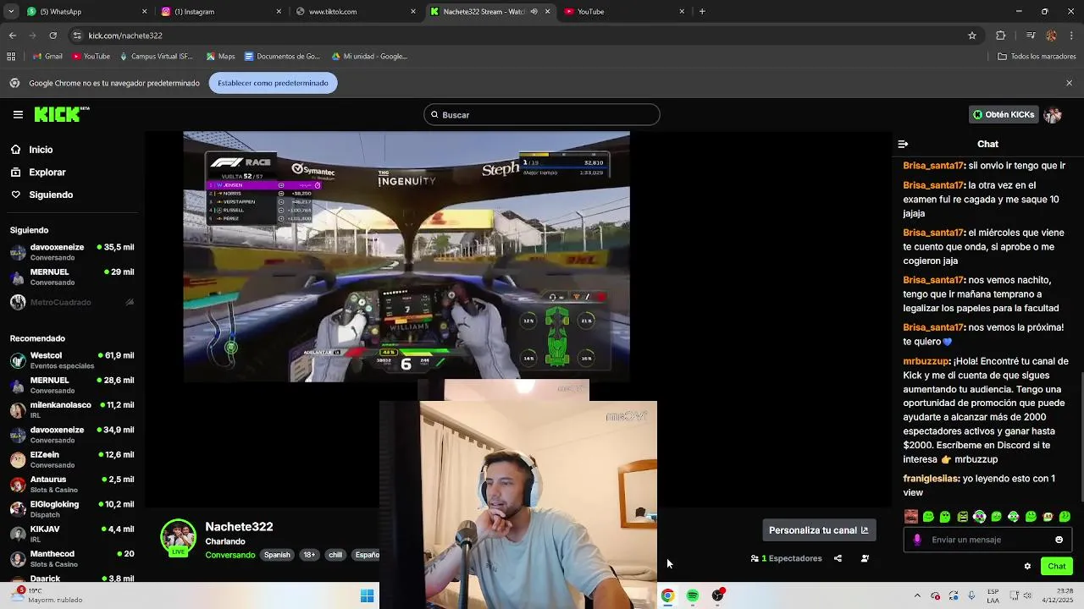
Task: Select the chill stream tag
Action: coord(335,555)
